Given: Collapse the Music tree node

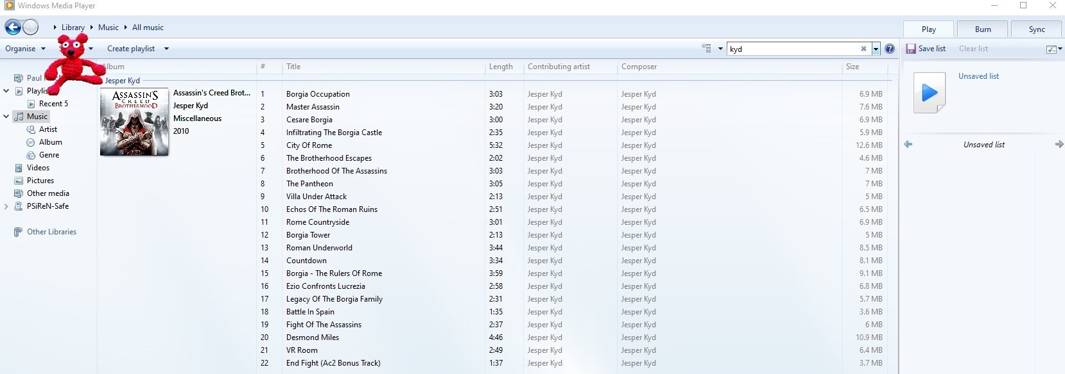Looking at the screenshot, I should [6, 117].
